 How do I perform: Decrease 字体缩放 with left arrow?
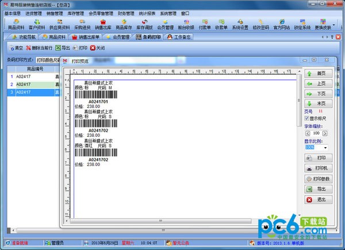(308, 133)
